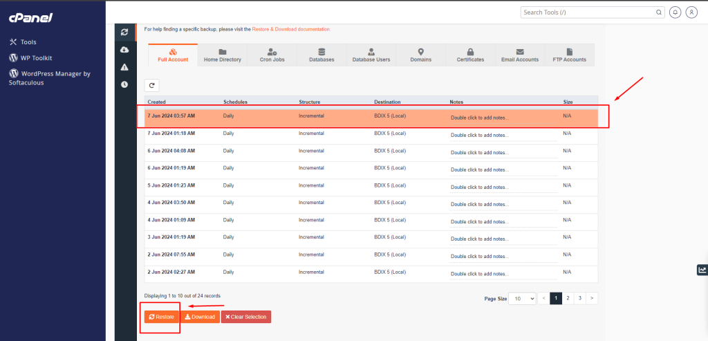This screenshot has width=708, height=341.
Task: Click the warning triangle sidebar icon
Action: 124,67
